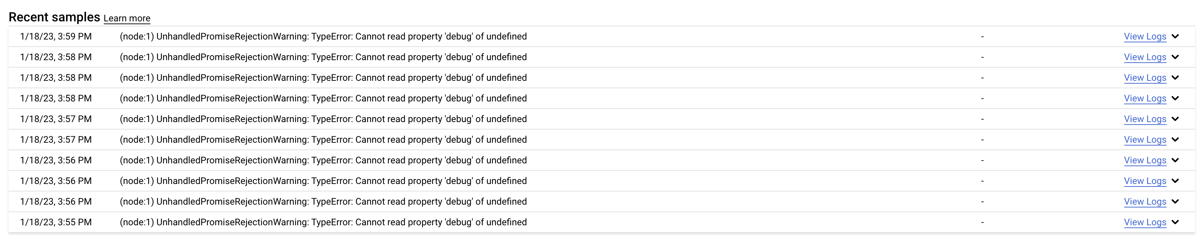Open View Logs for the last 3:56 PM sample
Viewport: 1203px width, 242px height.
[x=1145, y=201]
